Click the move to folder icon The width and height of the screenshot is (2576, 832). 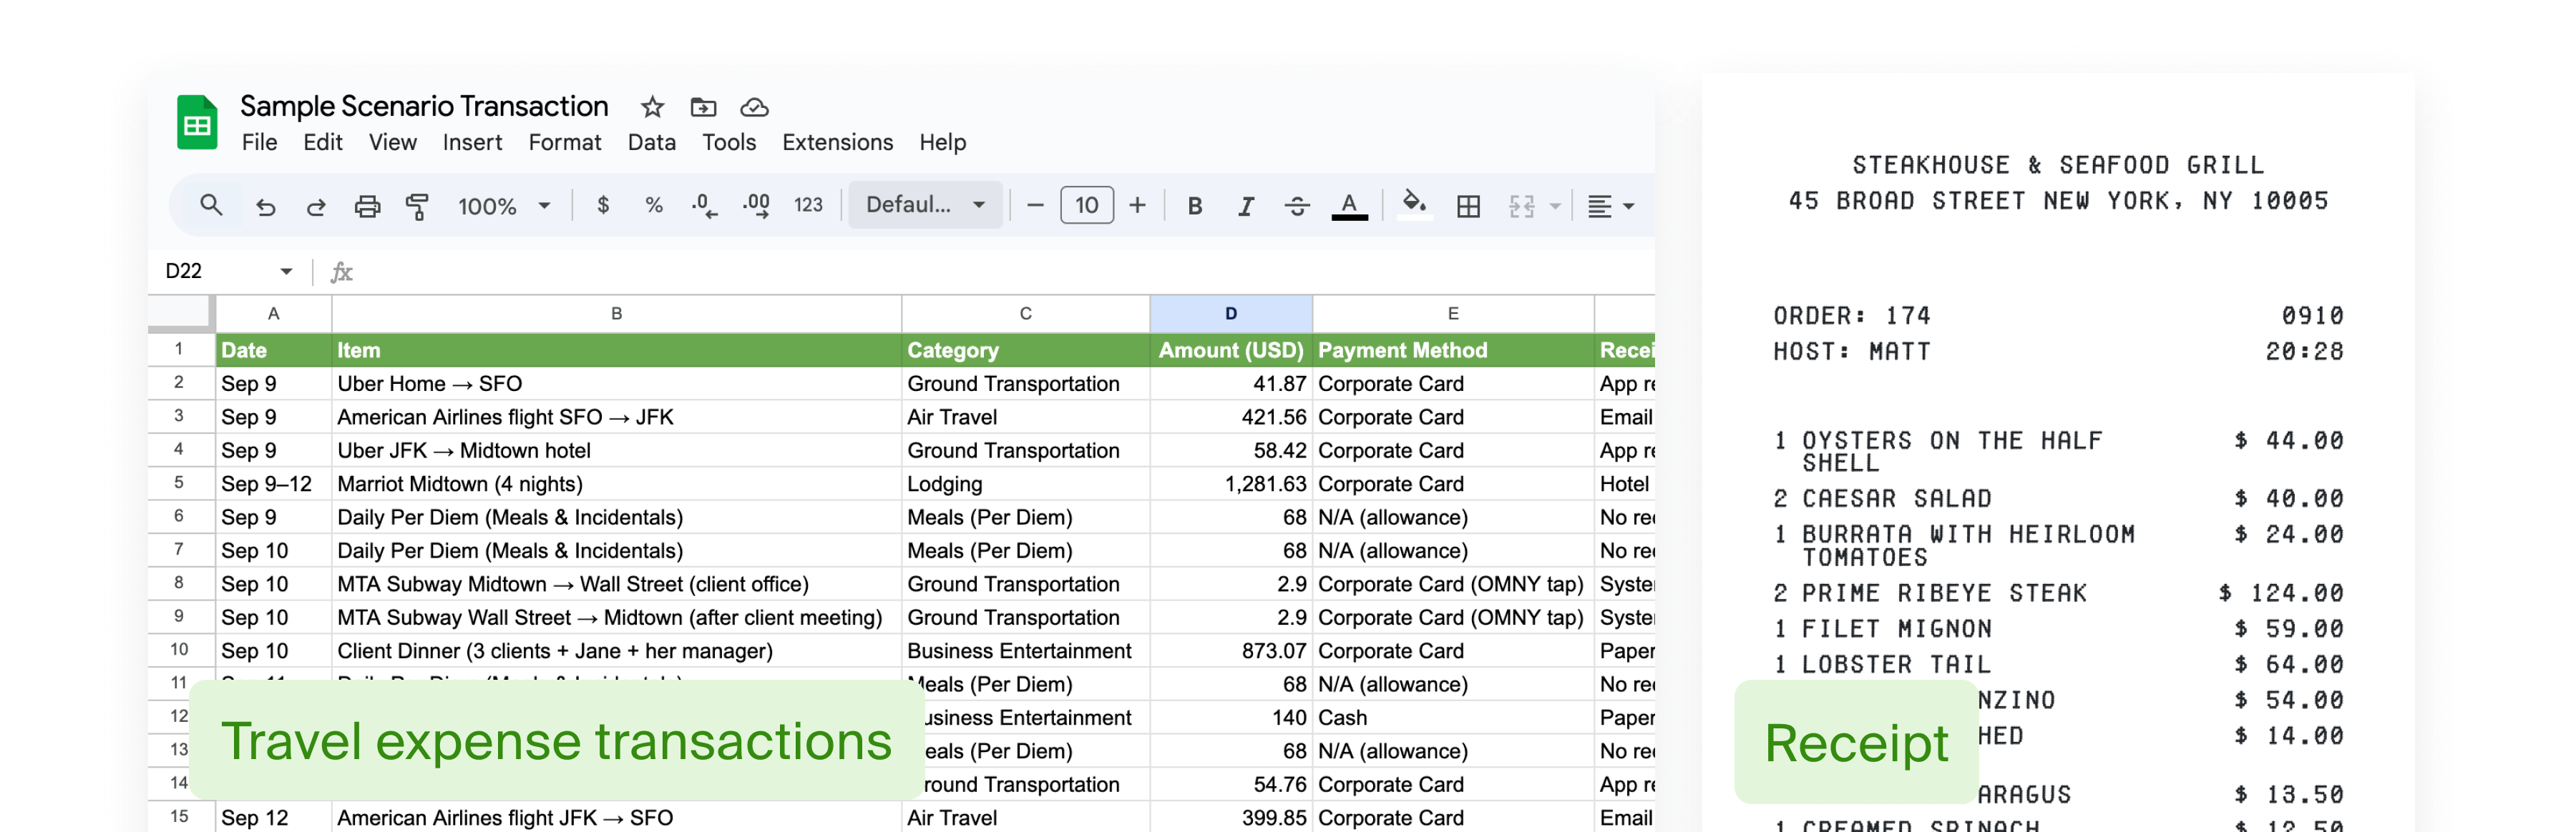tap(703, 107)
